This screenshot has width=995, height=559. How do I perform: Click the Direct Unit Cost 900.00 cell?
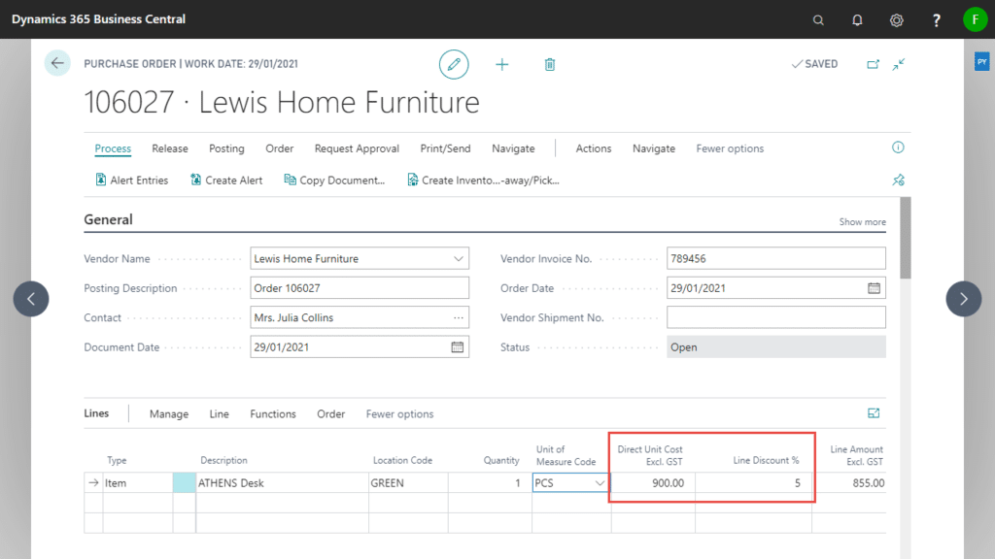tap(653, 483)
